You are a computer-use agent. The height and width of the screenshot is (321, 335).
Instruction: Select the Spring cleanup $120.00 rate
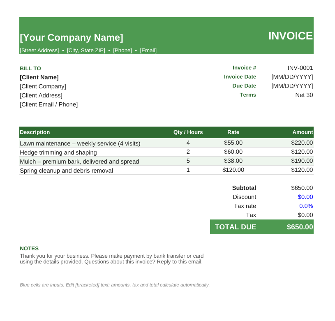point(233,170)
